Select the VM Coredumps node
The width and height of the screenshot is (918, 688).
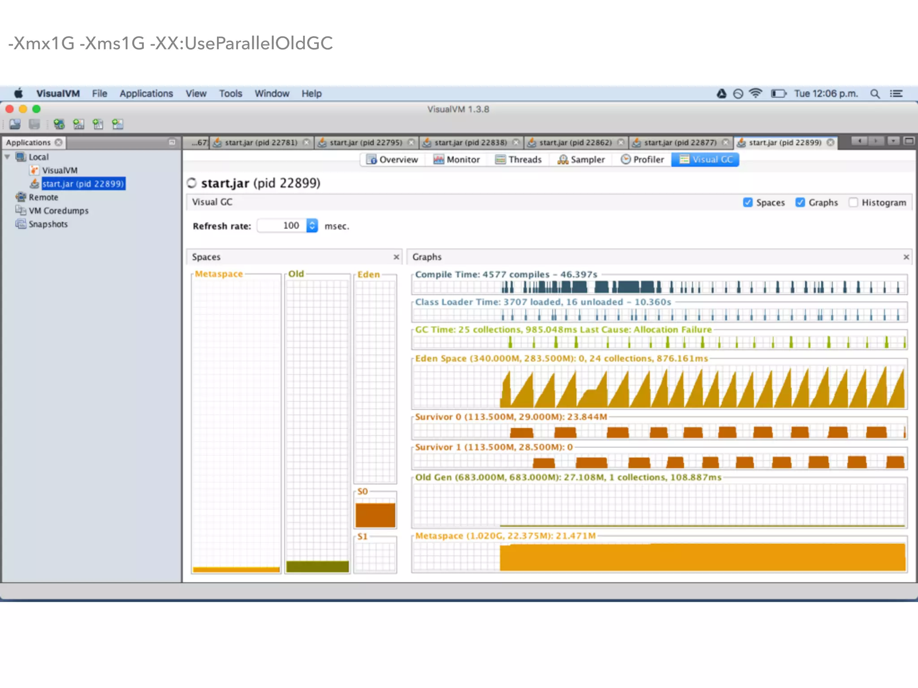coord(52,211)
